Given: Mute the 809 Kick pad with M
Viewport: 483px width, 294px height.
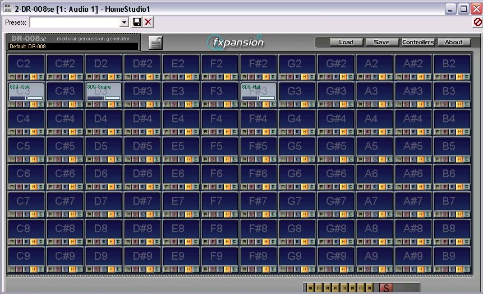Looking at the screenshot, I should click(12, 104).
